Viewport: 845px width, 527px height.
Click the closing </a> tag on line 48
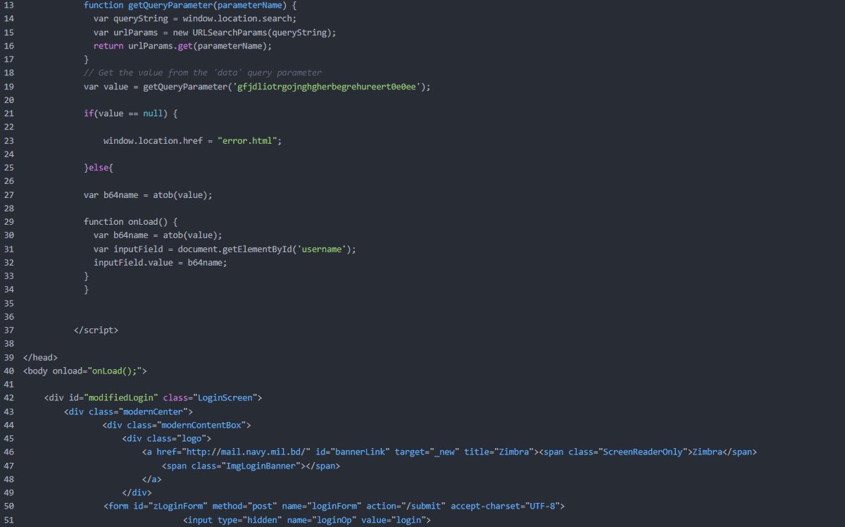[152, 480]
